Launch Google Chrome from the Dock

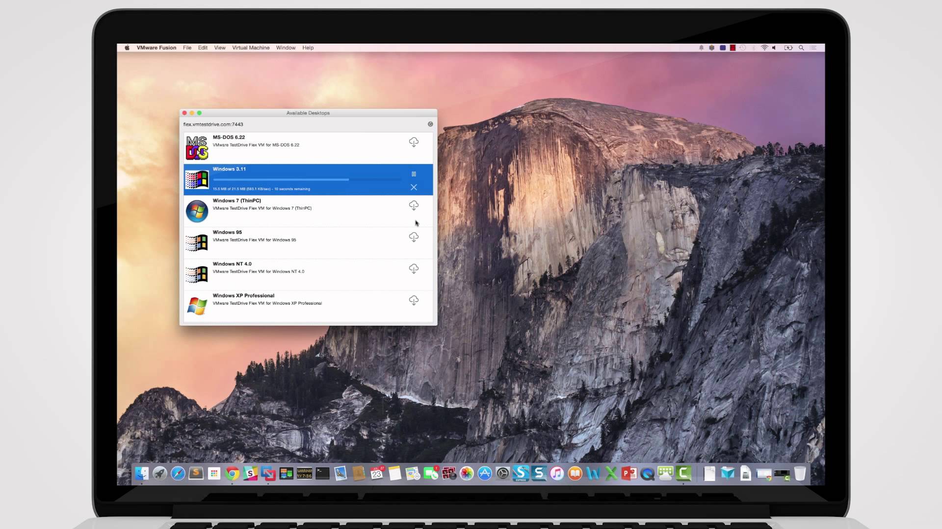point(232,473)
